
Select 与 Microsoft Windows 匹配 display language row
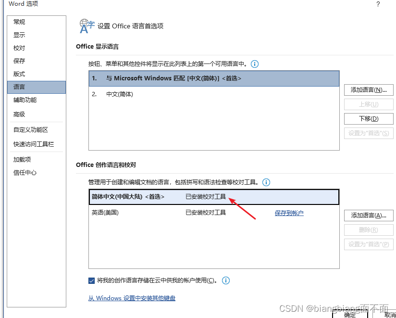[x=214, y=78]
